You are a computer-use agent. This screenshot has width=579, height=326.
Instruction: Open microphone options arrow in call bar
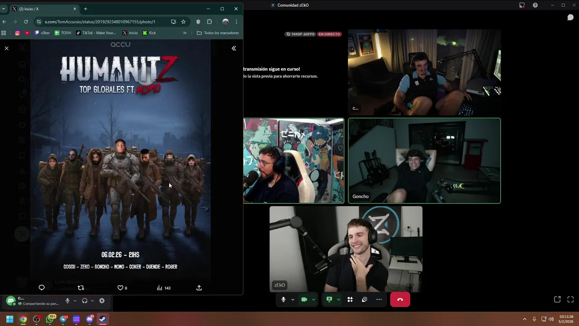coord(293,299)
